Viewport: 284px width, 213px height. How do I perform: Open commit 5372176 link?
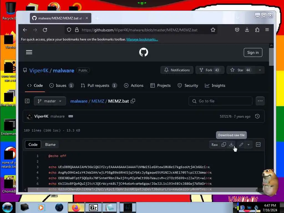225,116
